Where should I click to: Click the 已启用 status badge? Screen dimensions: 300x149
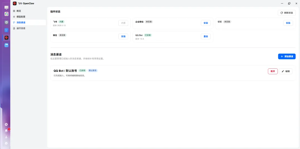coord(82,71)
